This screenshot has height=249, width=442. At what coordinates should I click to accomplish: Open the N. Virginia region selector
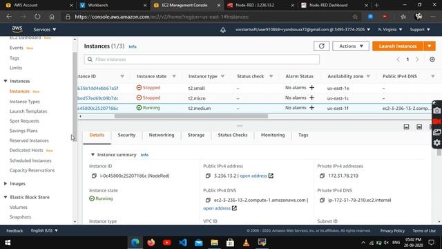(x=390, y=30)
